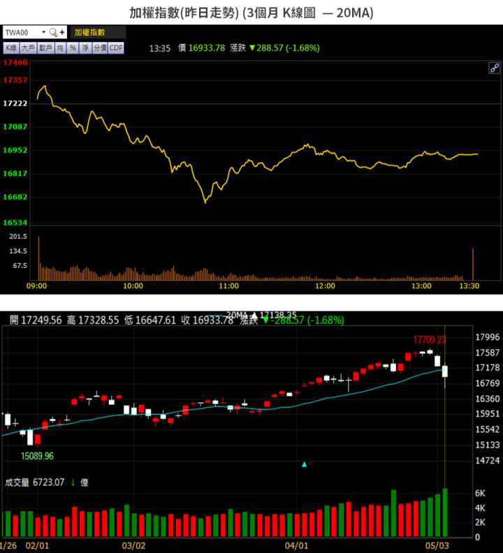Screen dimensions: 503x553
Task: Click the plus add-symbol icon
Action: coord(62,32)
